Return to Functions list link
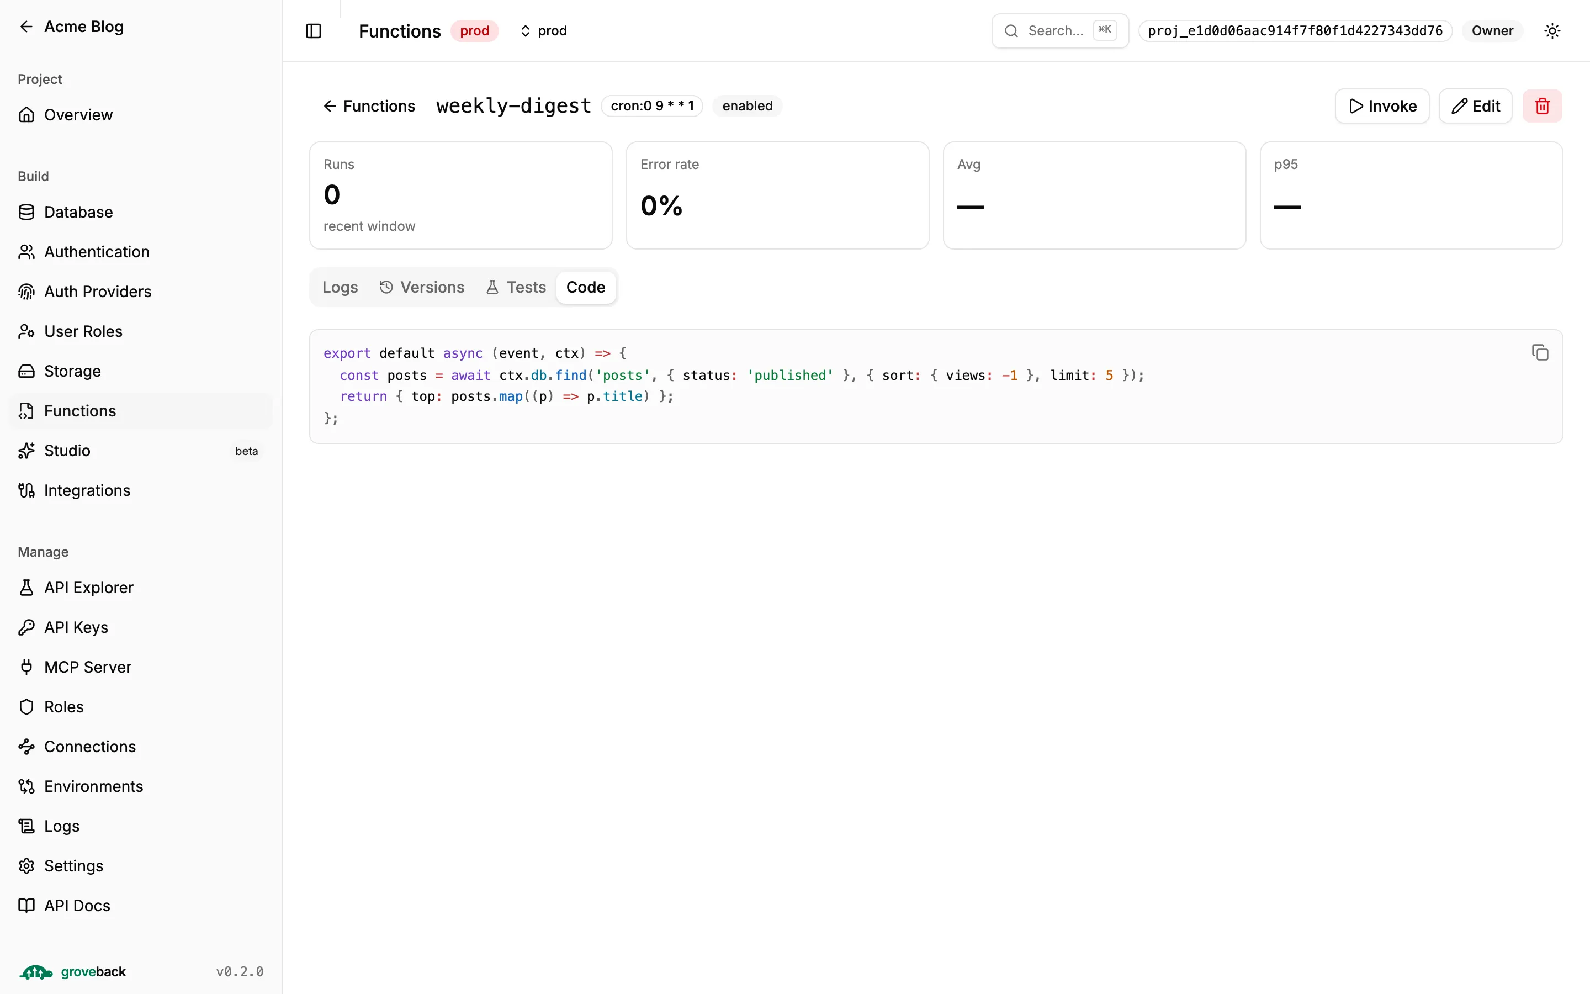Viewport: 1590px width, 994px height. click(369, 106)
